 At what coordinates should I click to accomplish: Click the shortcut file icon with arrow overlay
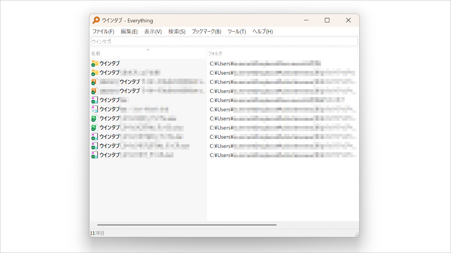coord(95,109)
